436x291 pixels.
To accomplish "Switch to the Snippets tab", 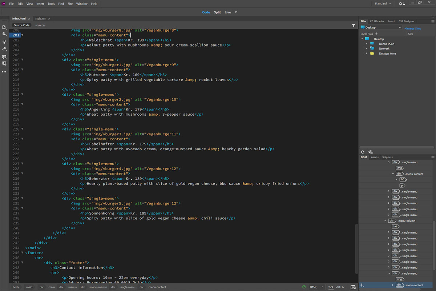I will pyautogui.click(x=387, y=157).
